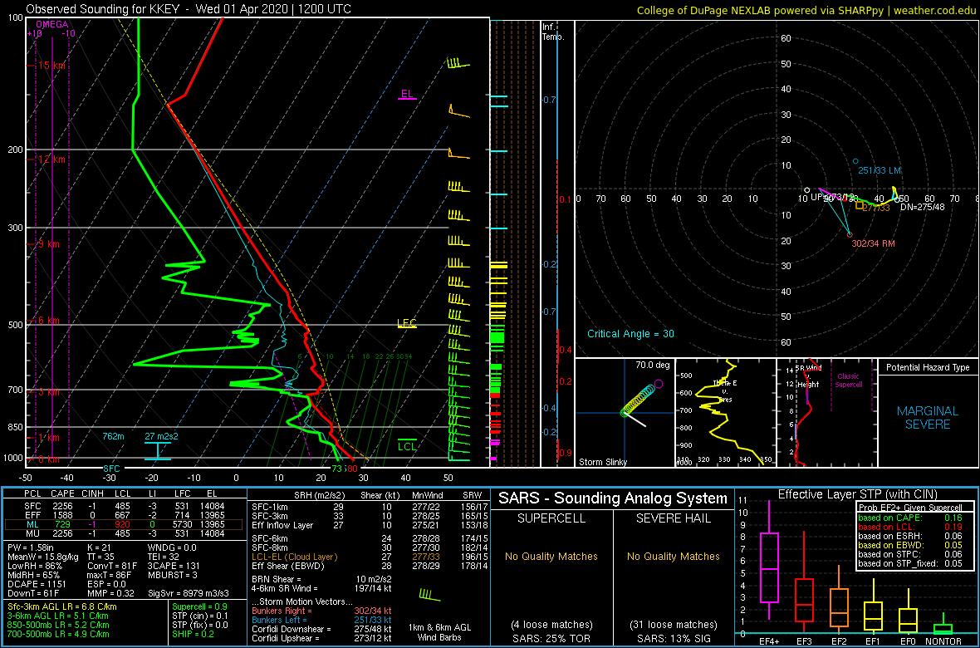Click surface dewpoint value 73
Viewport: 980px width, 648px height.
tap(337, 469)
